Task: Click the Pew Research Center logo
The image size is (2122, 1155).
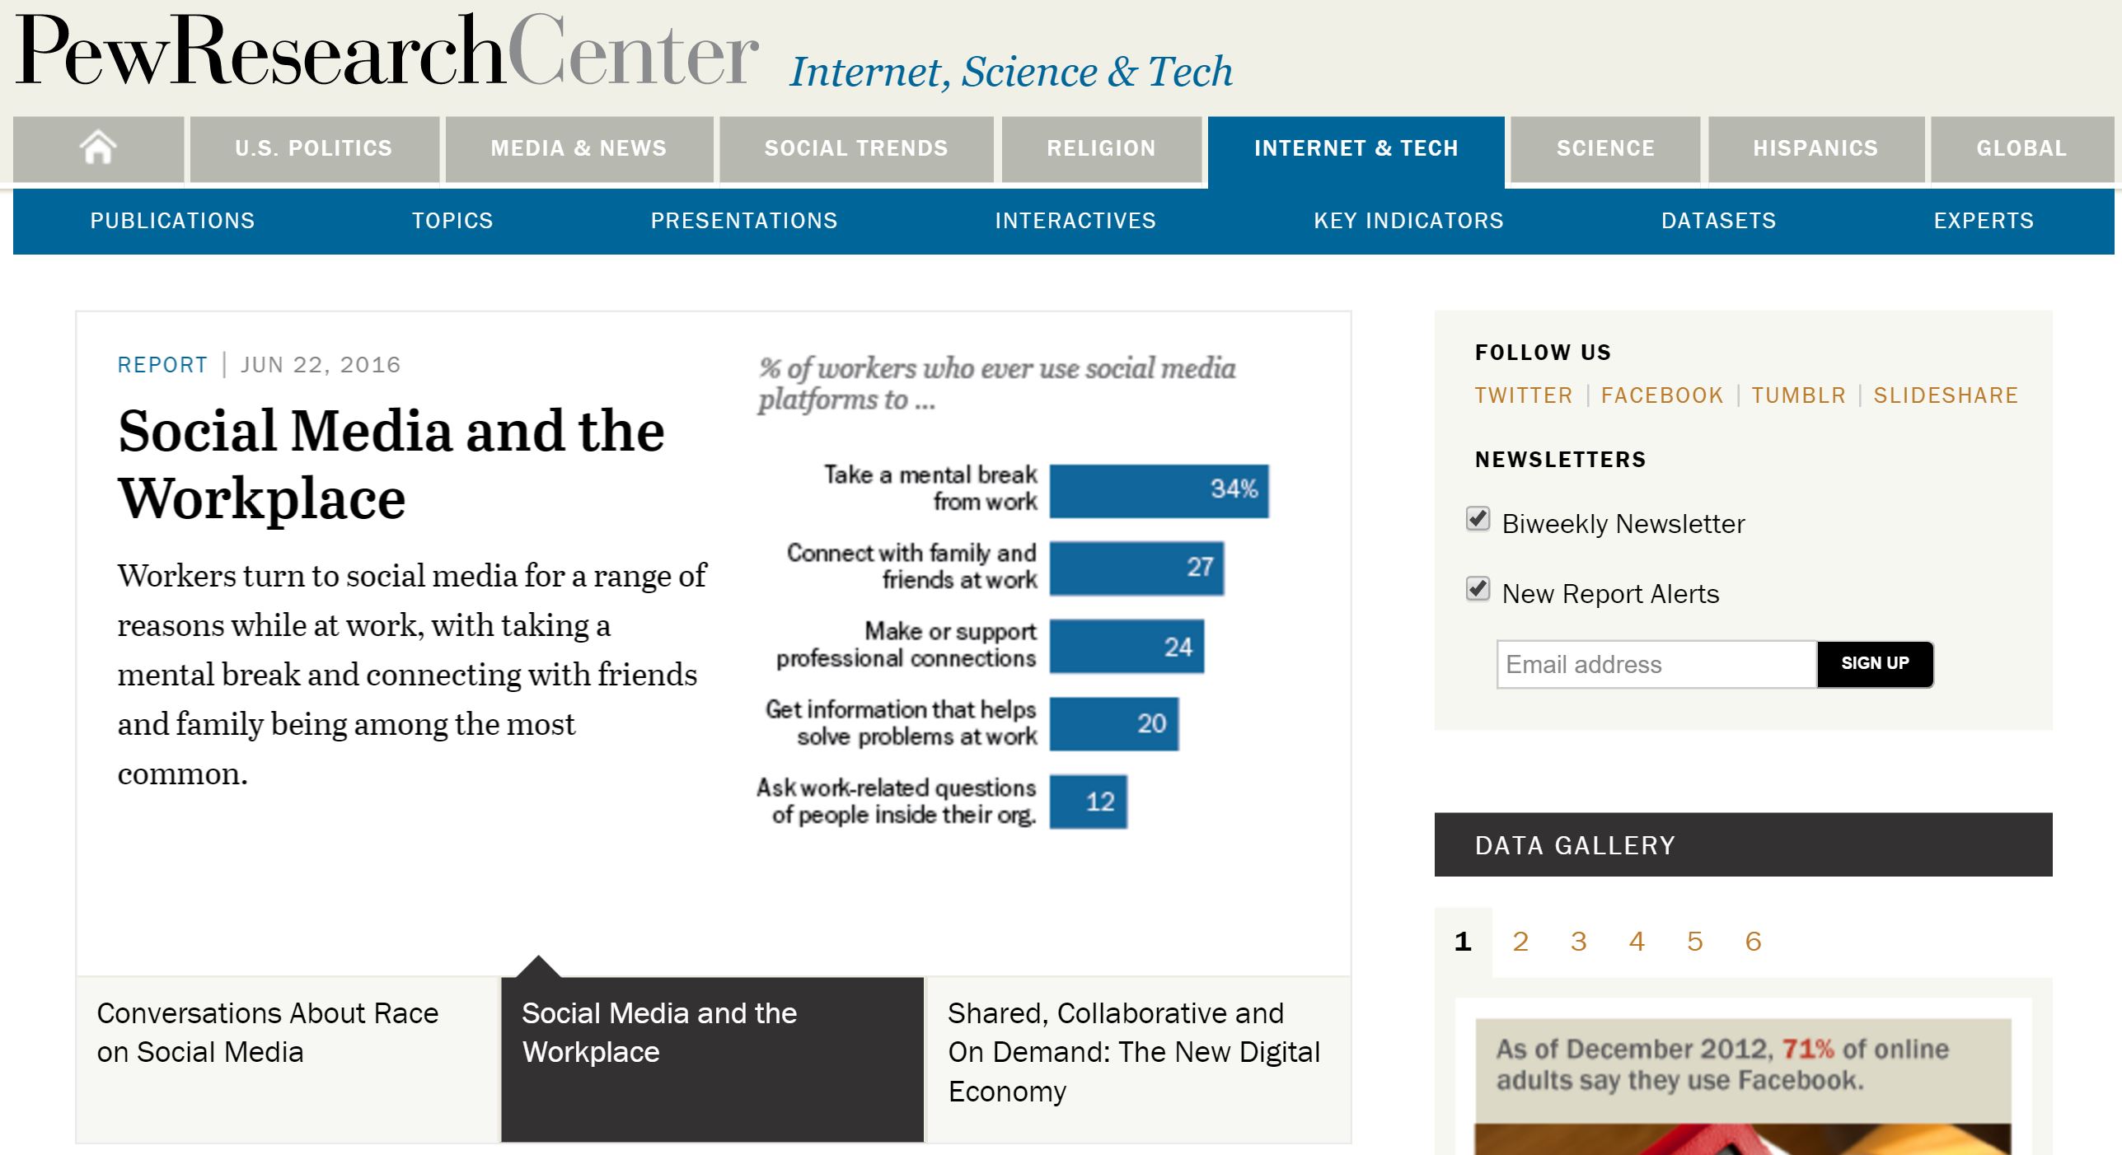Action: [386, 53]
